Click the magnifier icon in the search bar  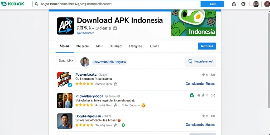point(36,4)
